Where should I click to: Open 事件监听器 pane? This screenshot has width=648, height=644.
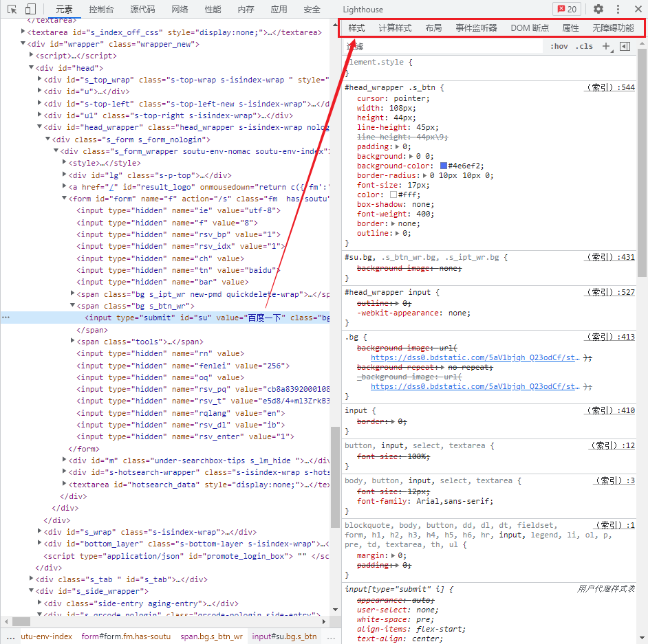tap(476, 27)
